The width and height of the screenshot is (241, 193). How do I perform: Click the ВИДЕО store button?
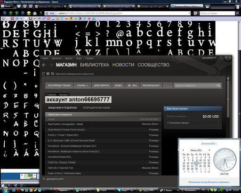(x=118, y=85)
